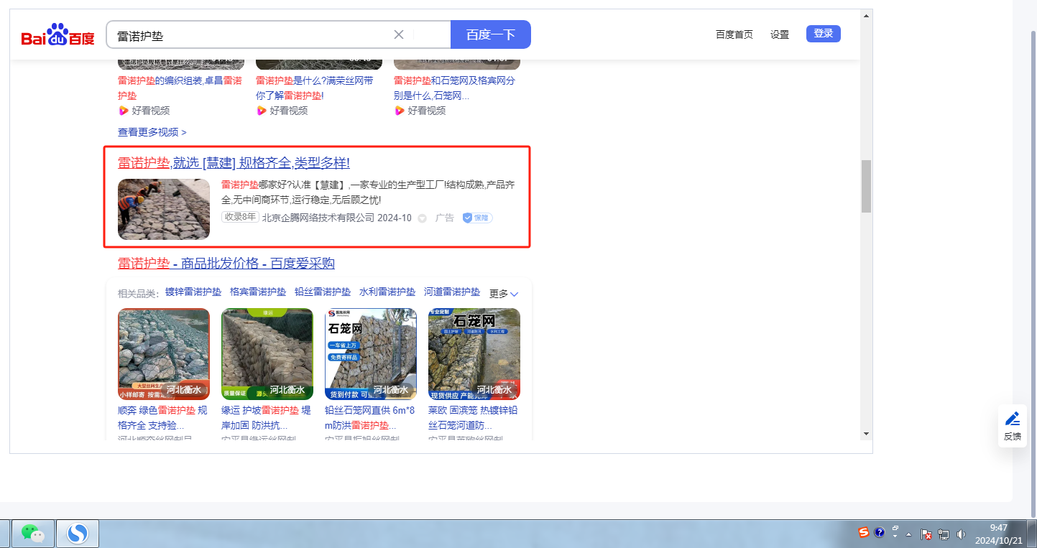Select the 格宾雷诺护垫 category
Screen dimensions: 1037x548
[x=258, y=292]
